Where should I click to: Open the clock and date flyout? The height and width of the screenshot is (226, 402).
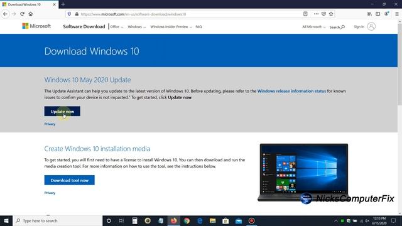point(379,220)
